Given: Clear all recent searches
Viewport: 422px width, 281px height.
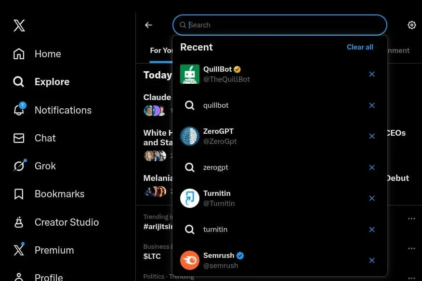Looking at the screenshot, I should coord(360,47).
